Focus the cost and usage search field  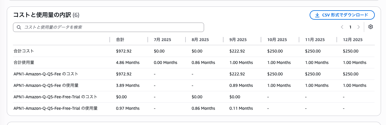(x=109, y=27)
